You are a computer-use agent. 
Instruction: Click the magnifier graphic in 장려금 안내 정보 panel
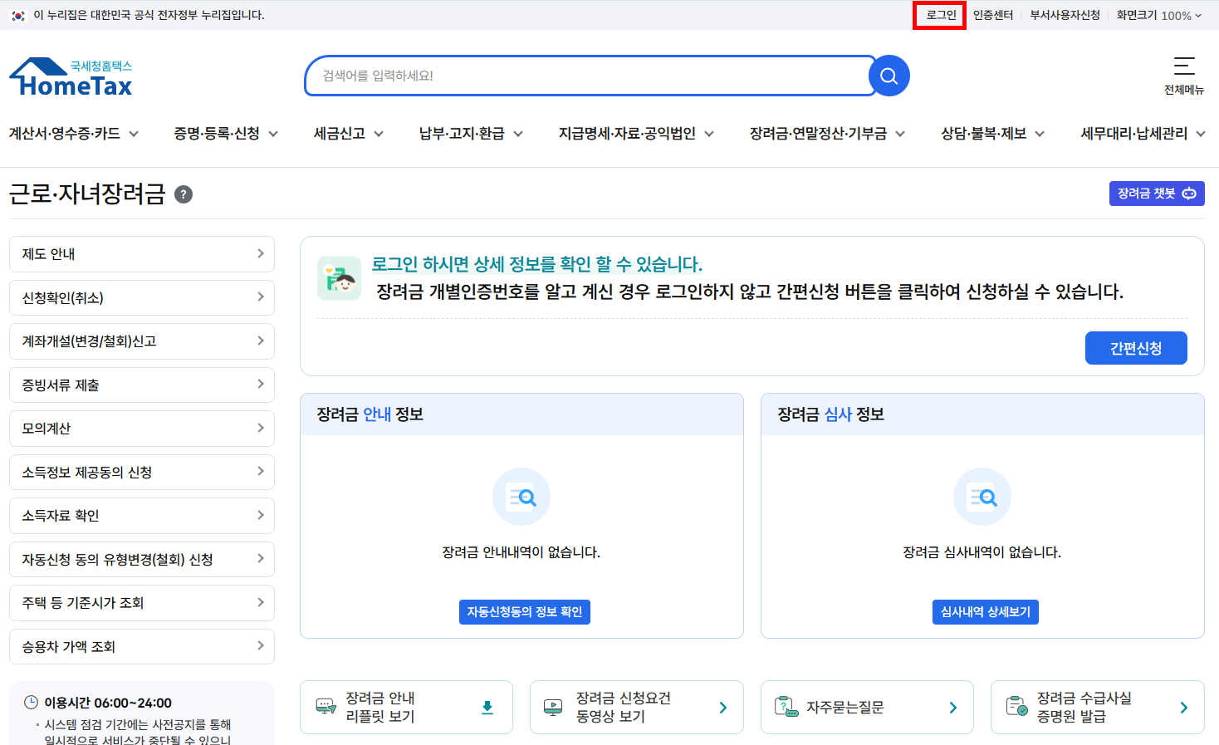click(x=521, y=497)
